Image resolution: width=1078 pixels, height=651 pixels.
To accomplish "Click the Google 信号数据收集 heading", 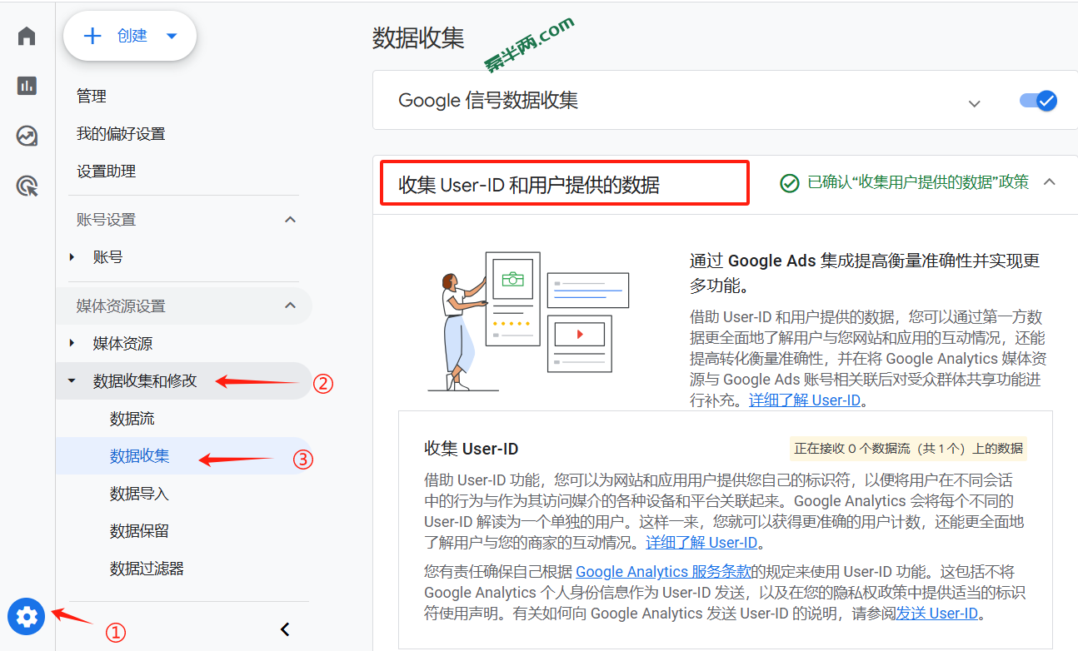I will tap(488, 101).
